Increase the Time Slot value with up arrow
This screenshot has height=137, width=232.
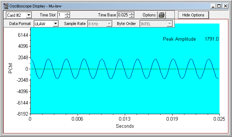click(67, 14)
